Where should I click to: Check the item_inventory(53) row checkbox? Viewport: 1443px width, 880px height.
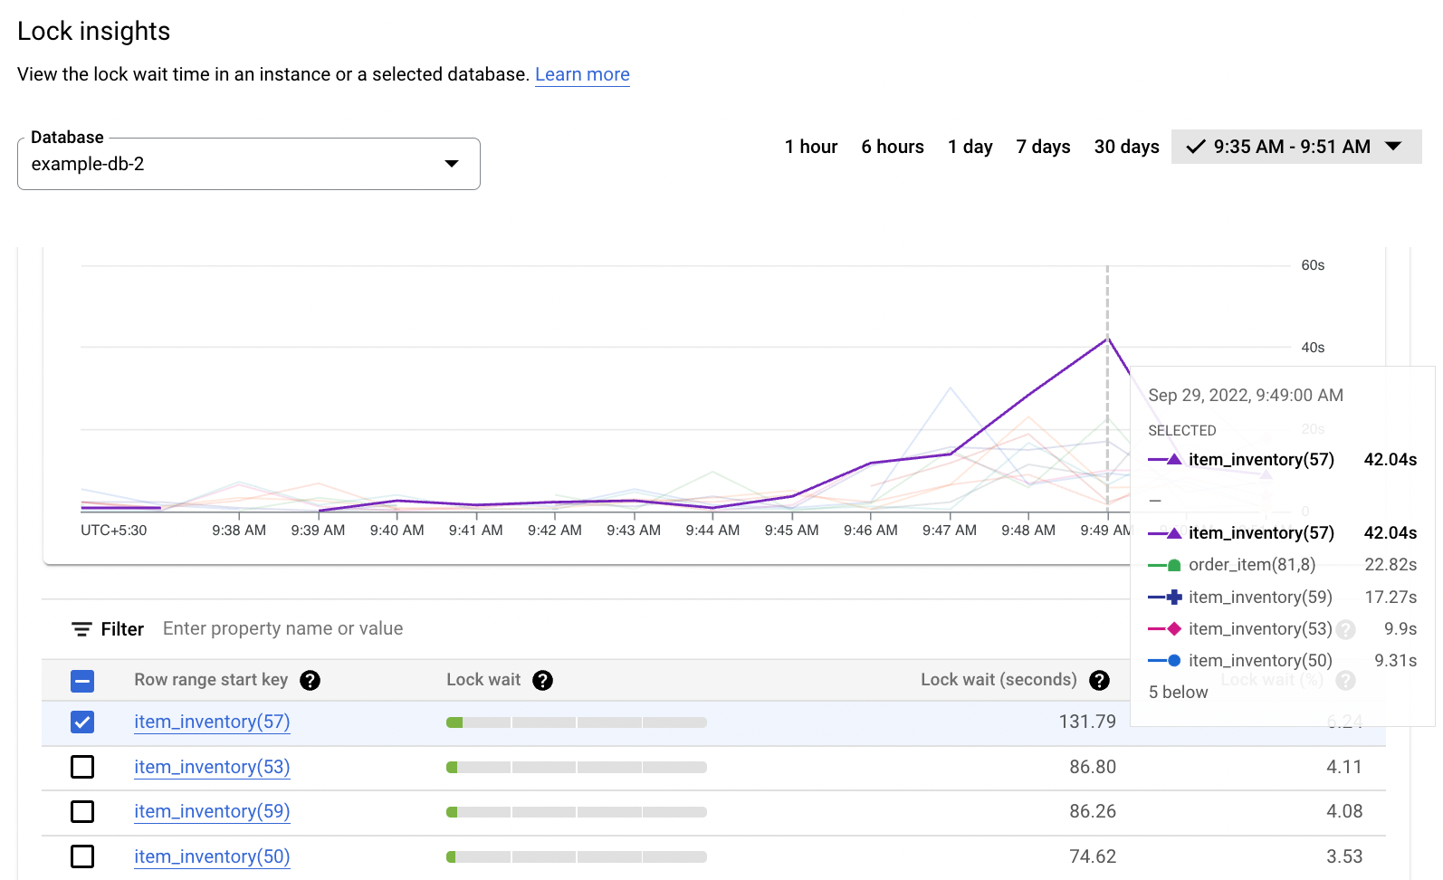tap(82, 768)
